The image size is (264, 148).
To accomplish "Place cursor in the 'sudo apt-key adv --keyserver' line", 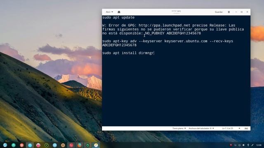I will point(167,41).
